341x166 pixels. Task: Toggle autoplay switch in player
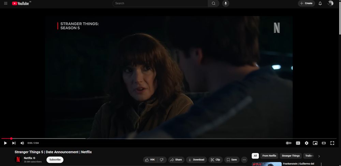[288, 143]
